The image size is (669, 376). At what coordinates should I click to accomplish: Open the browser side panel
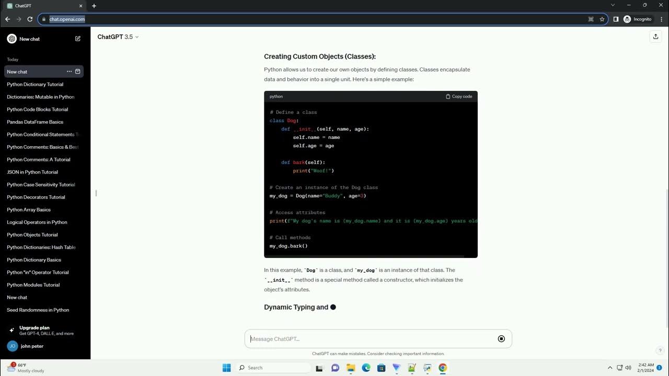[616, 19]
